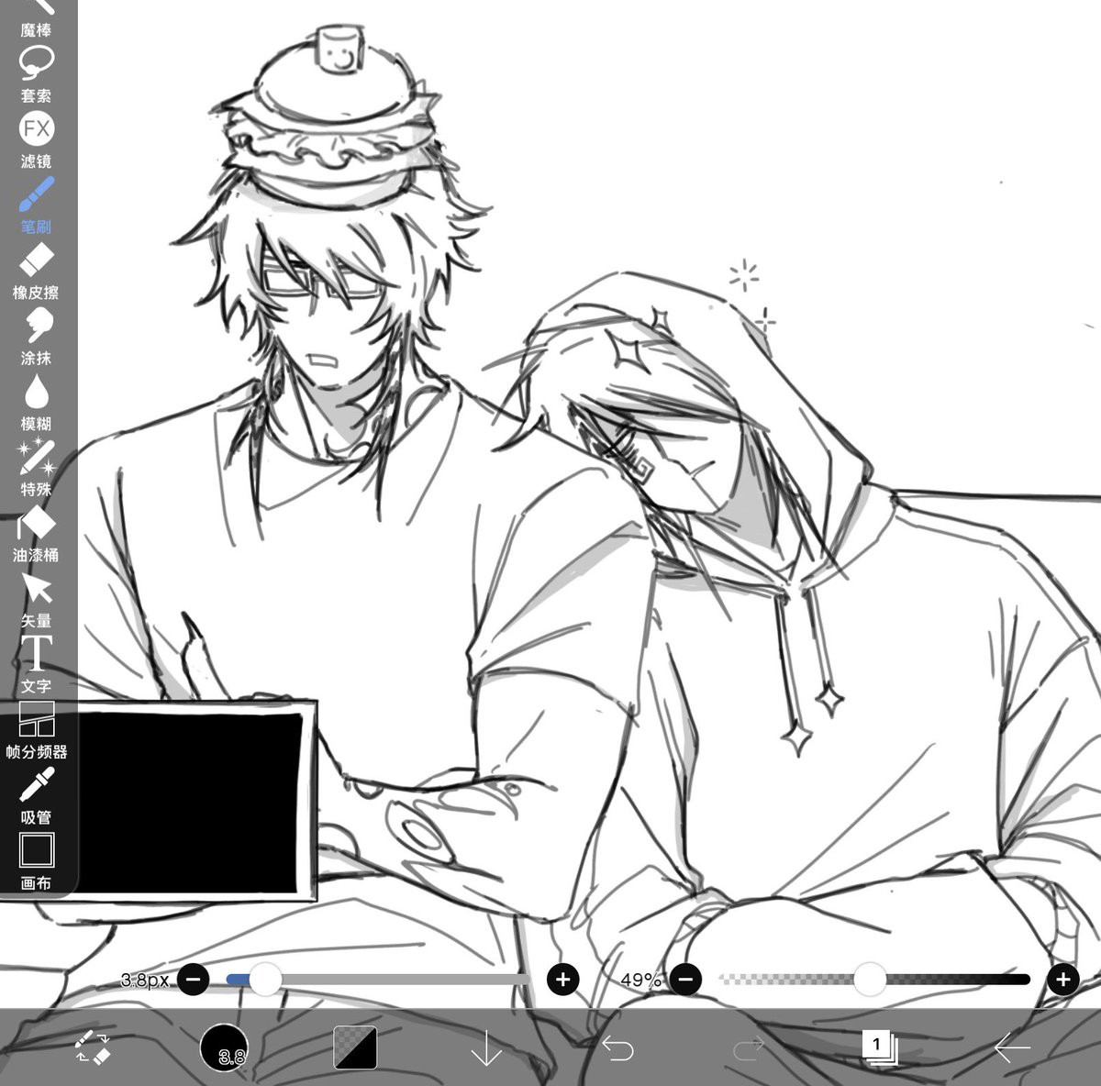Select the Lasso (套索) tool
The image size is (1101, 1086).
37,73
